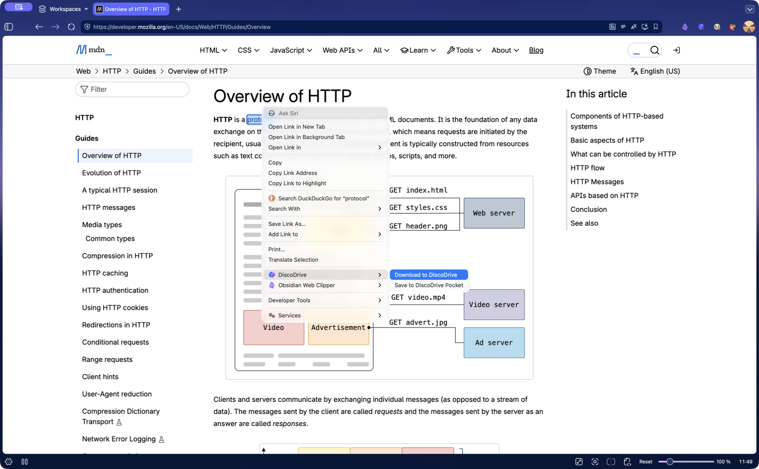The height and width of the screenshot is (469, 759).
Task: Select Open Link in New Tab
Action: [x=325, y=127]
